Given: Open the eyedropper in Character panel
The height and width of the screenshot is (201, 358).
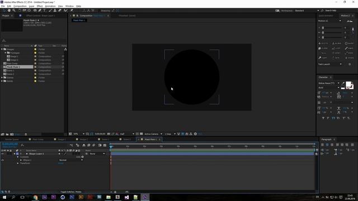Looking at the screenshot, I should [x=343, y=84].
